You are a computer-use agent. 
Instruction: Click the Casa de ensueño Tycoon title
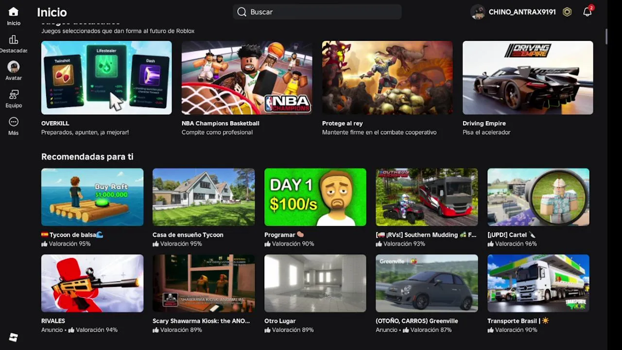tap(188, 235)
